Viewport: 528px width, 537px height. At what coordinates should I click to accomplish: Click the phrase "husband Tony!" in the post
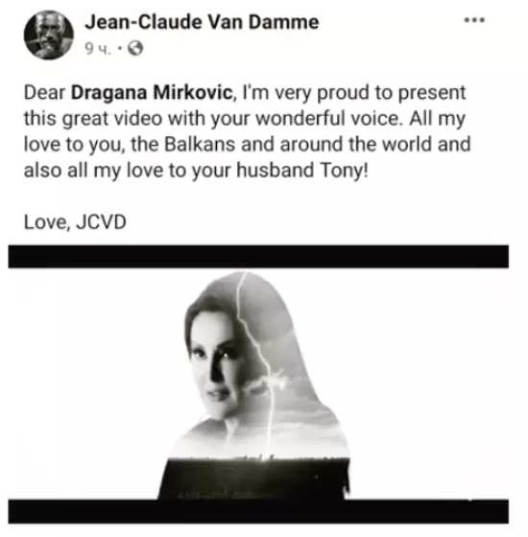[302, 171]
